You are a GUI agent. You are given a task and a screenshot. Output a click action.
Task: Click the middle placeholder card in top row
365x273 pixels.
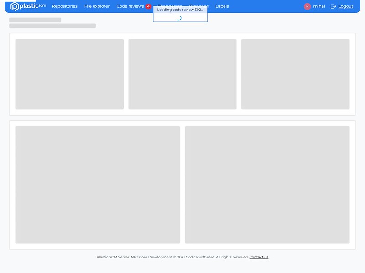point(182,74)
